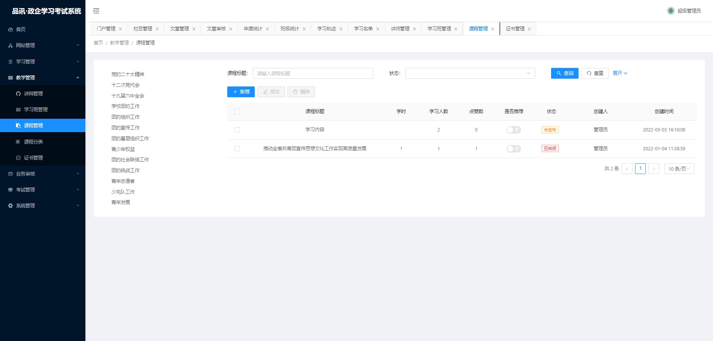Open 学习班管理 in the sidebar submenu
This screenshot has height=341, width=713.
click(x=43, y=109)
